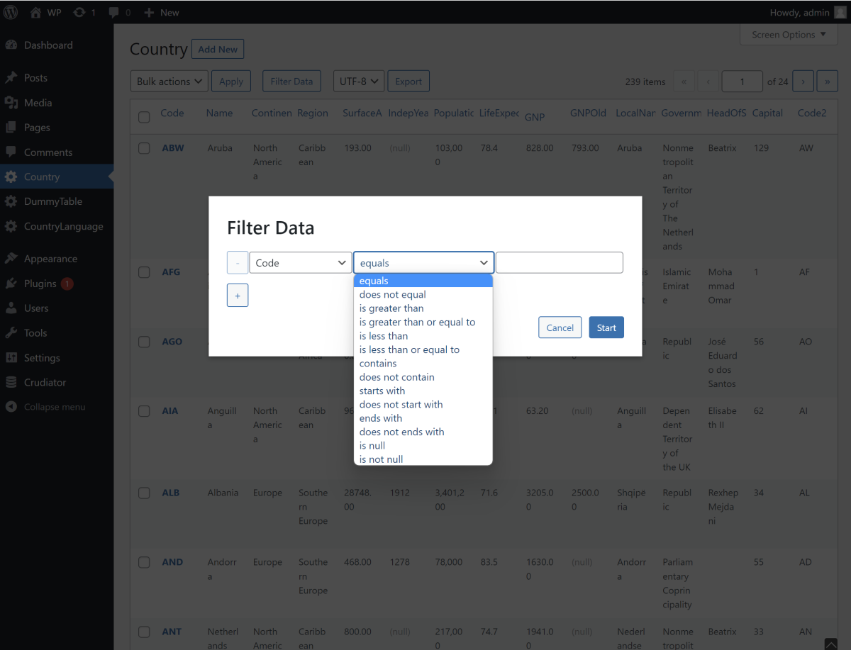The height and width of the screenshot is (650, 851).
Task: Open the updates icon showing 1
Action: 79,12
